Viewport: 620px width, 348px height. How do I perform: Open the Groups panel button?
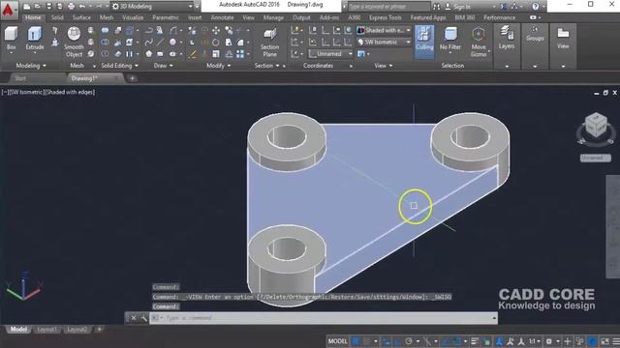pos(535,34)
